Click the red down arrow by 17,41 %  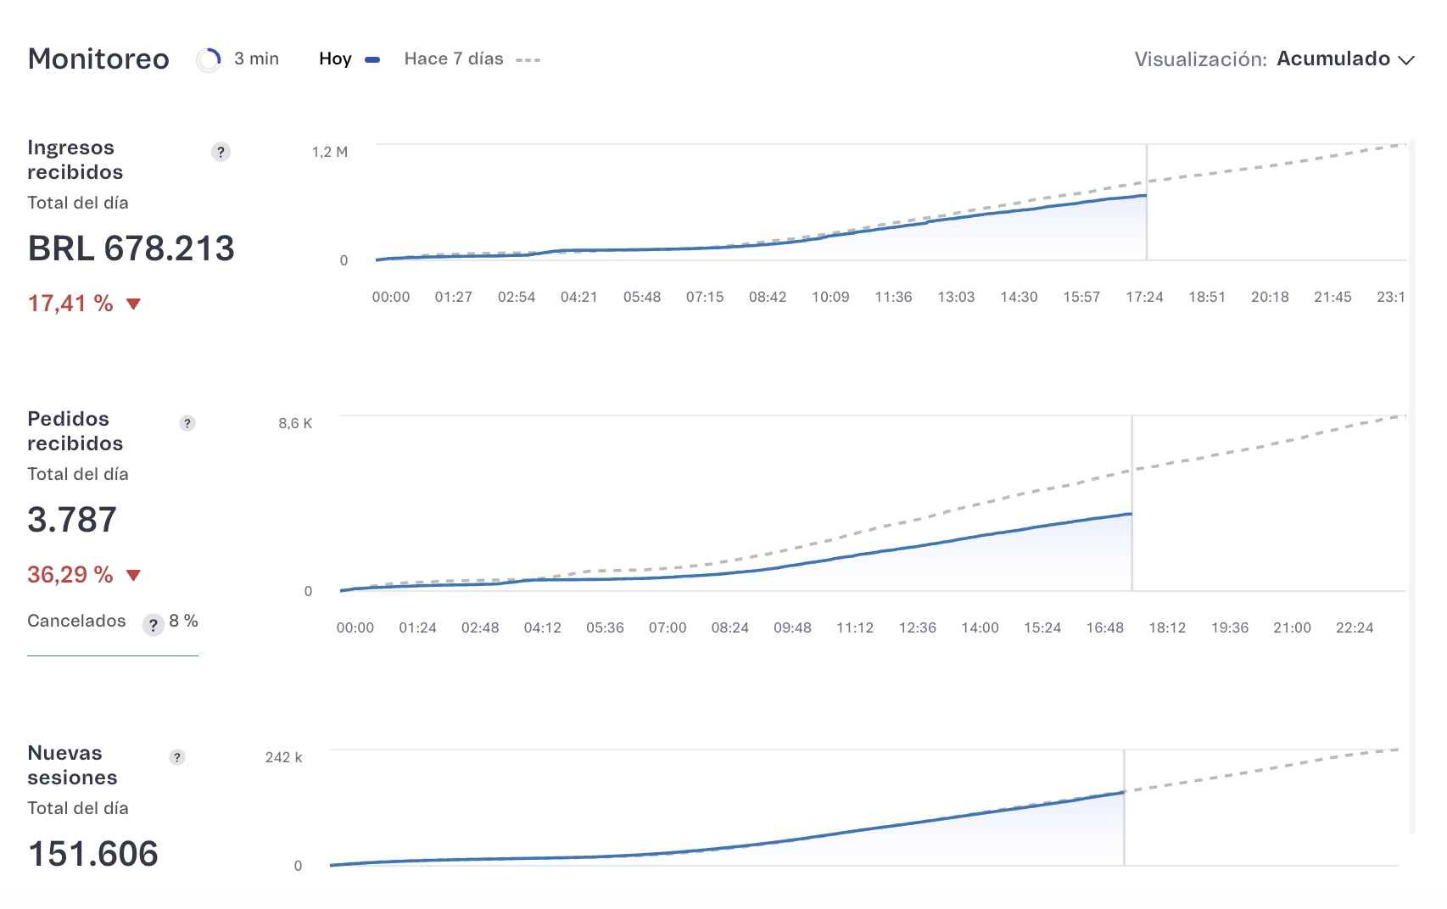coord(133,304)
